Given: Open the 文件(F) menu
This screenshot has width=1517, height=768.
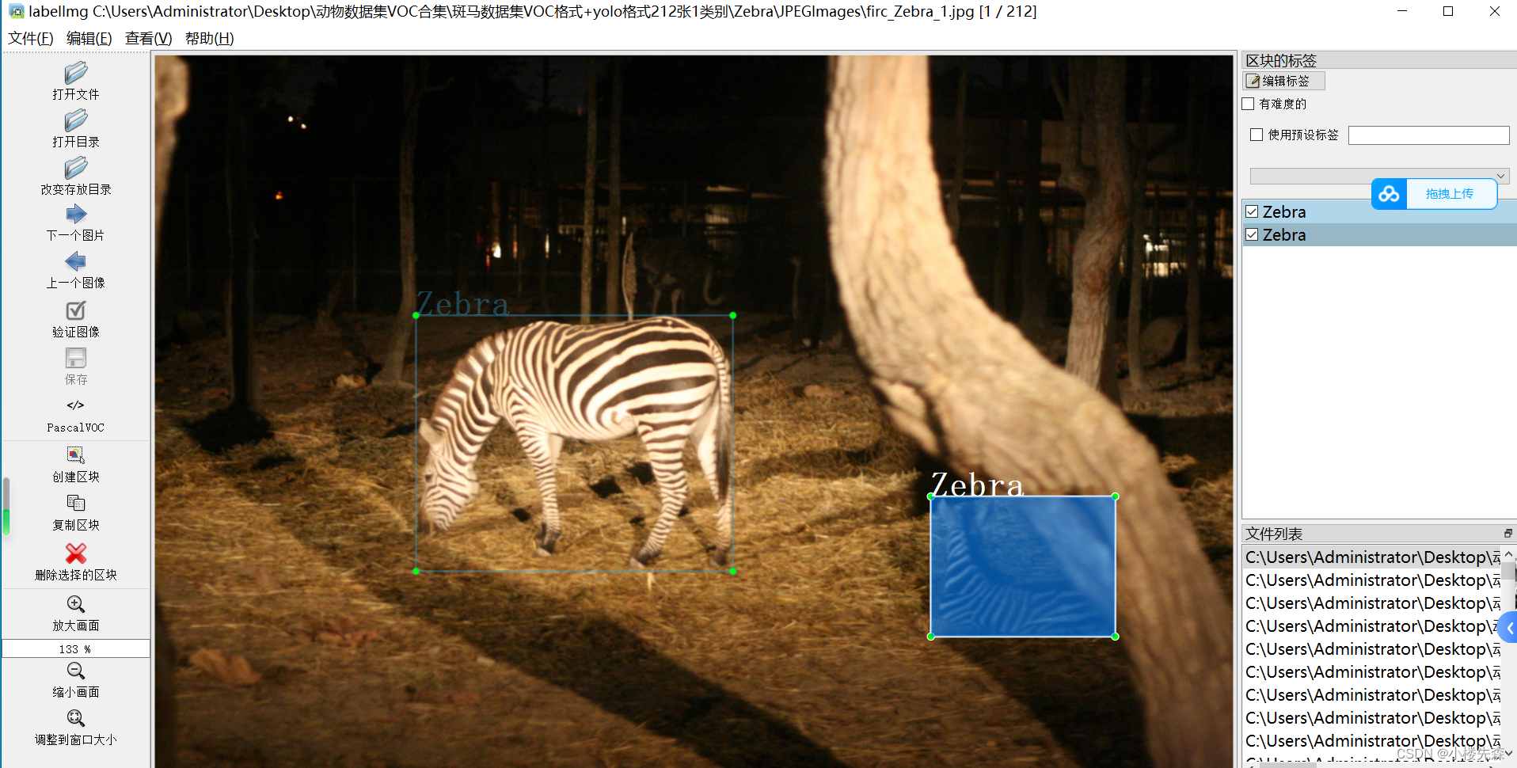Looking at the screenshot, I should click(31, 38).
